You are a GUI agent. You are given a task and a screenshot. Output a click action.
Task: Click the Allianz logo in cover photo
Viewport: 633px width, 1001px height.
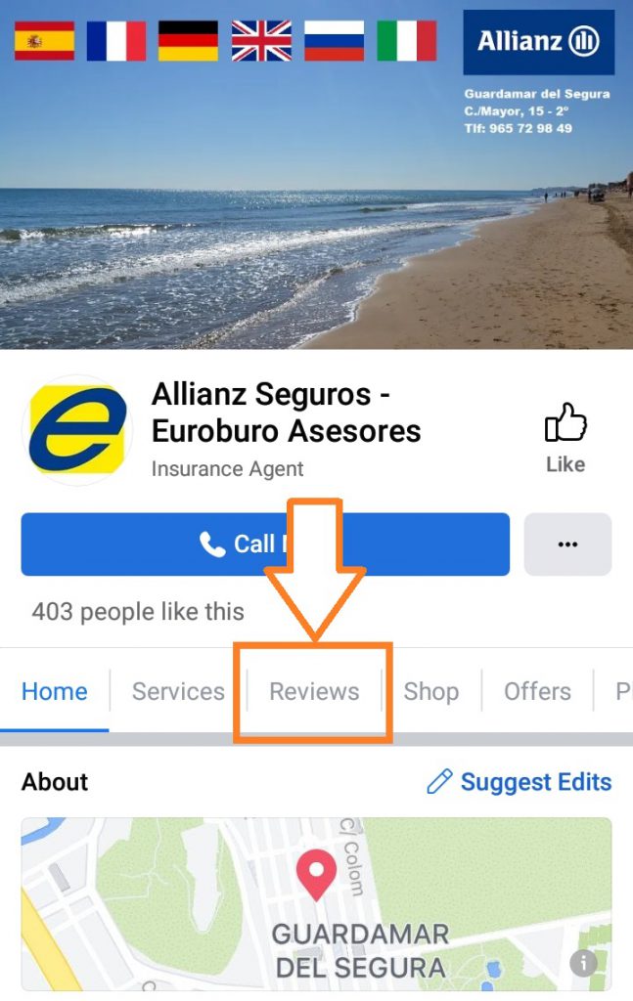click(538, 42)
